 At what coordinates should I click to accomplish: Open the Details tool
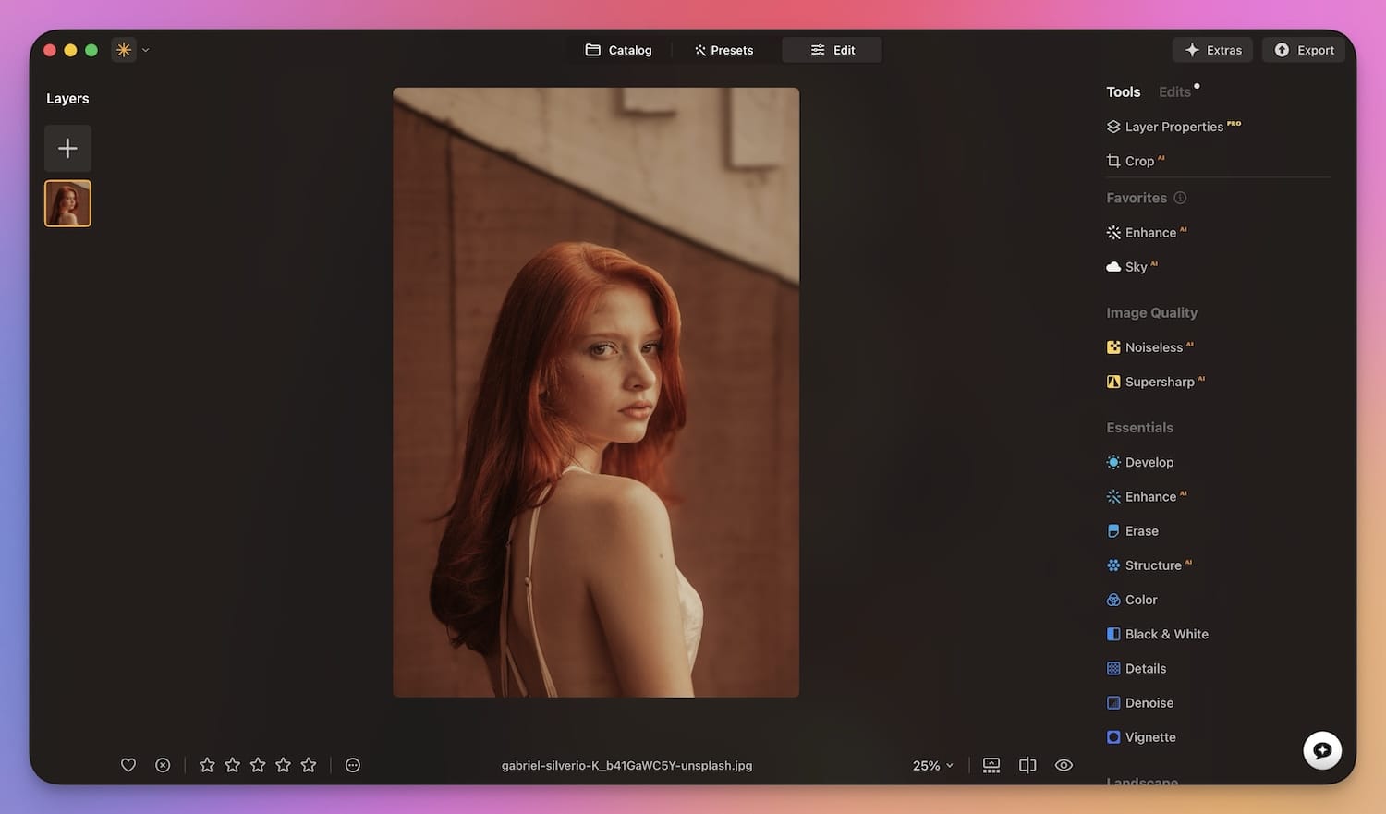click(x=1137, y=669)
